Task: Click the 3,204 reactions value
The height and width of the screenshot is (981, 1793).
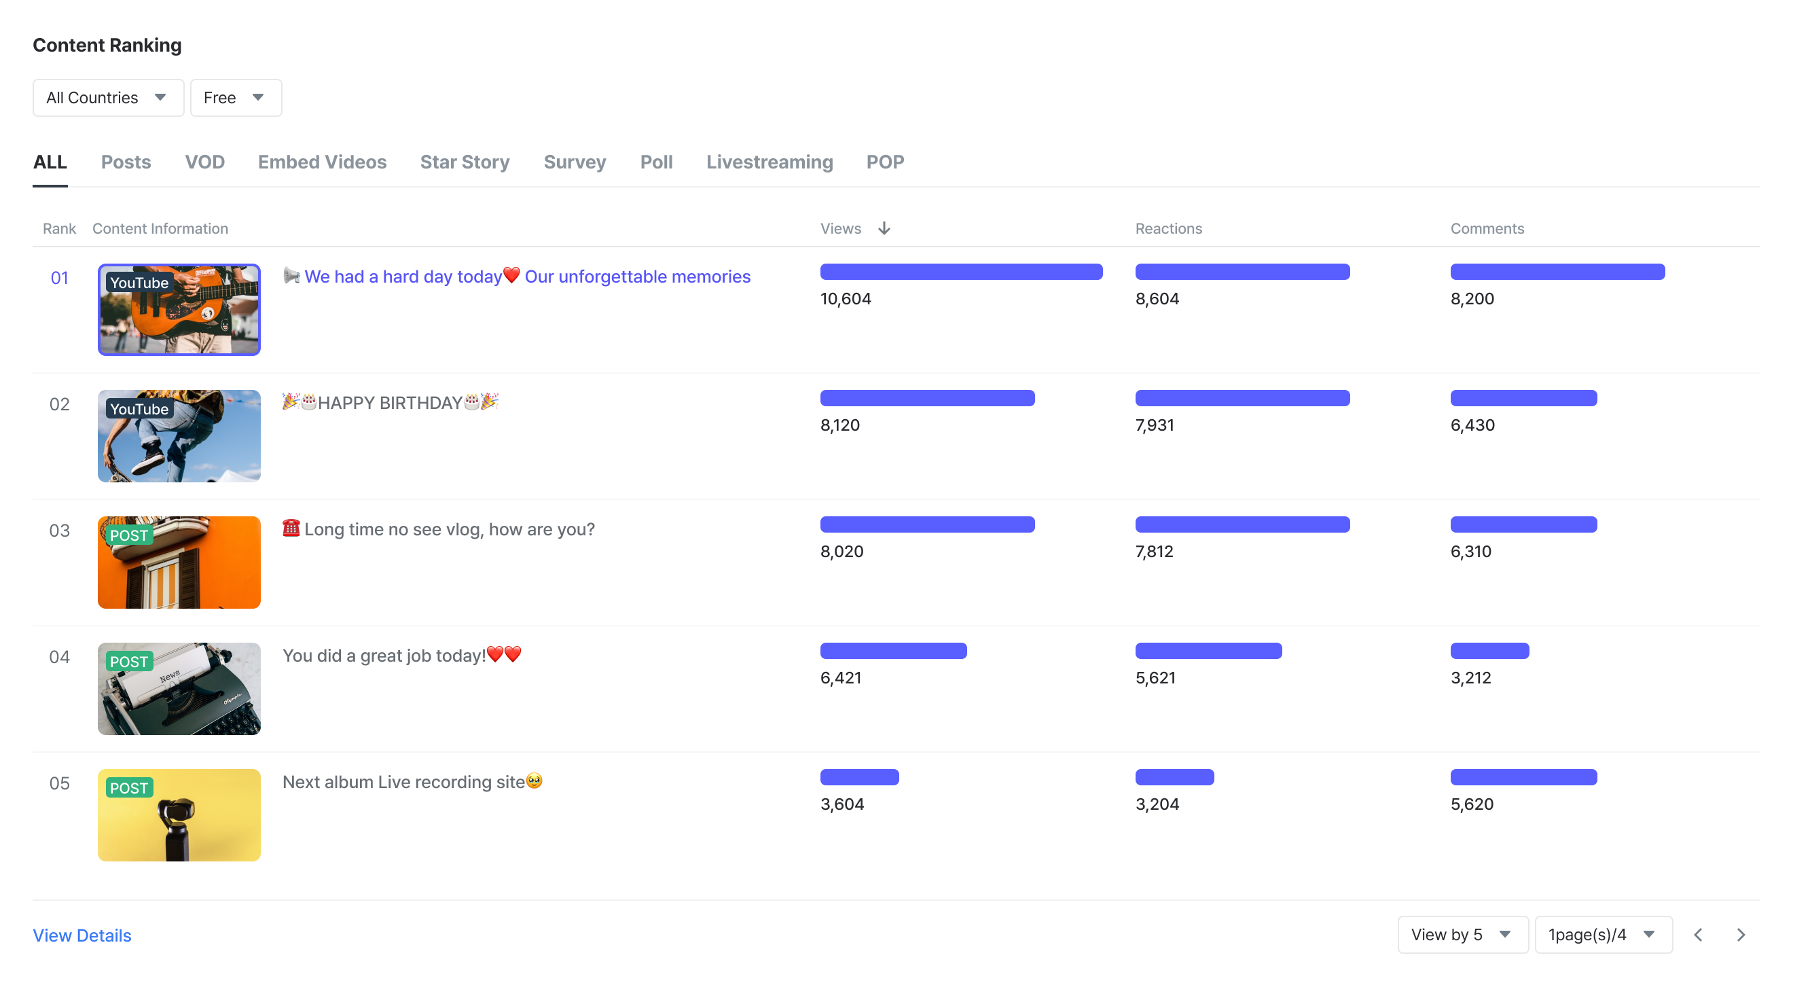Action: pos(1157,804)
